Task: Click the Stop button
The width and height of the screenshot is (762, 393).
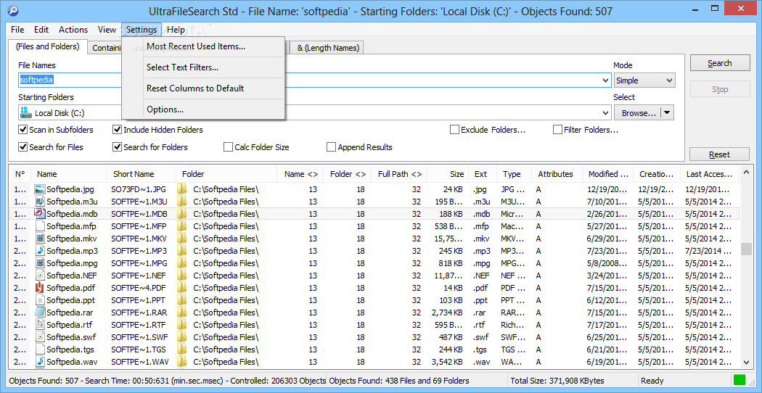Action: pos(719,89)
